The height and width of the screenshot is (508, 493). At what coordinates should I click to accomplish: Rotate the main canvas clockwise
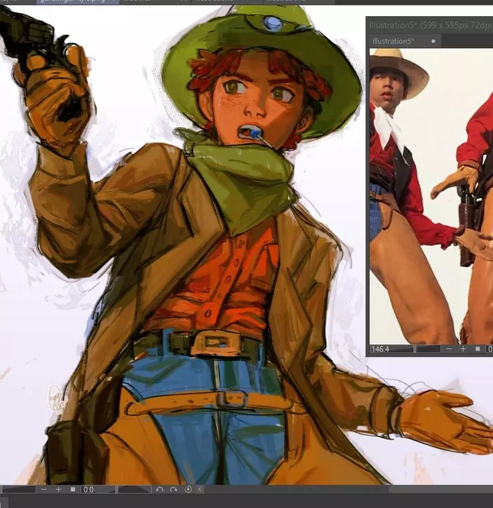pyautogui.click(x=173, y=490)
